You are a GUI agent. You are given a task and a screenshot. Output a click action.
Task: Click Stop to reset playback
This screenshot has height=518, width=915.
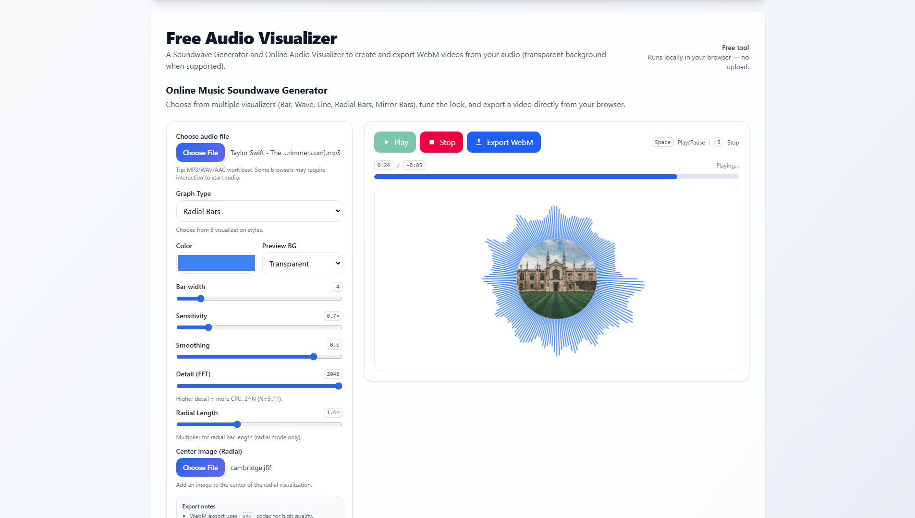tap(441, 142)
